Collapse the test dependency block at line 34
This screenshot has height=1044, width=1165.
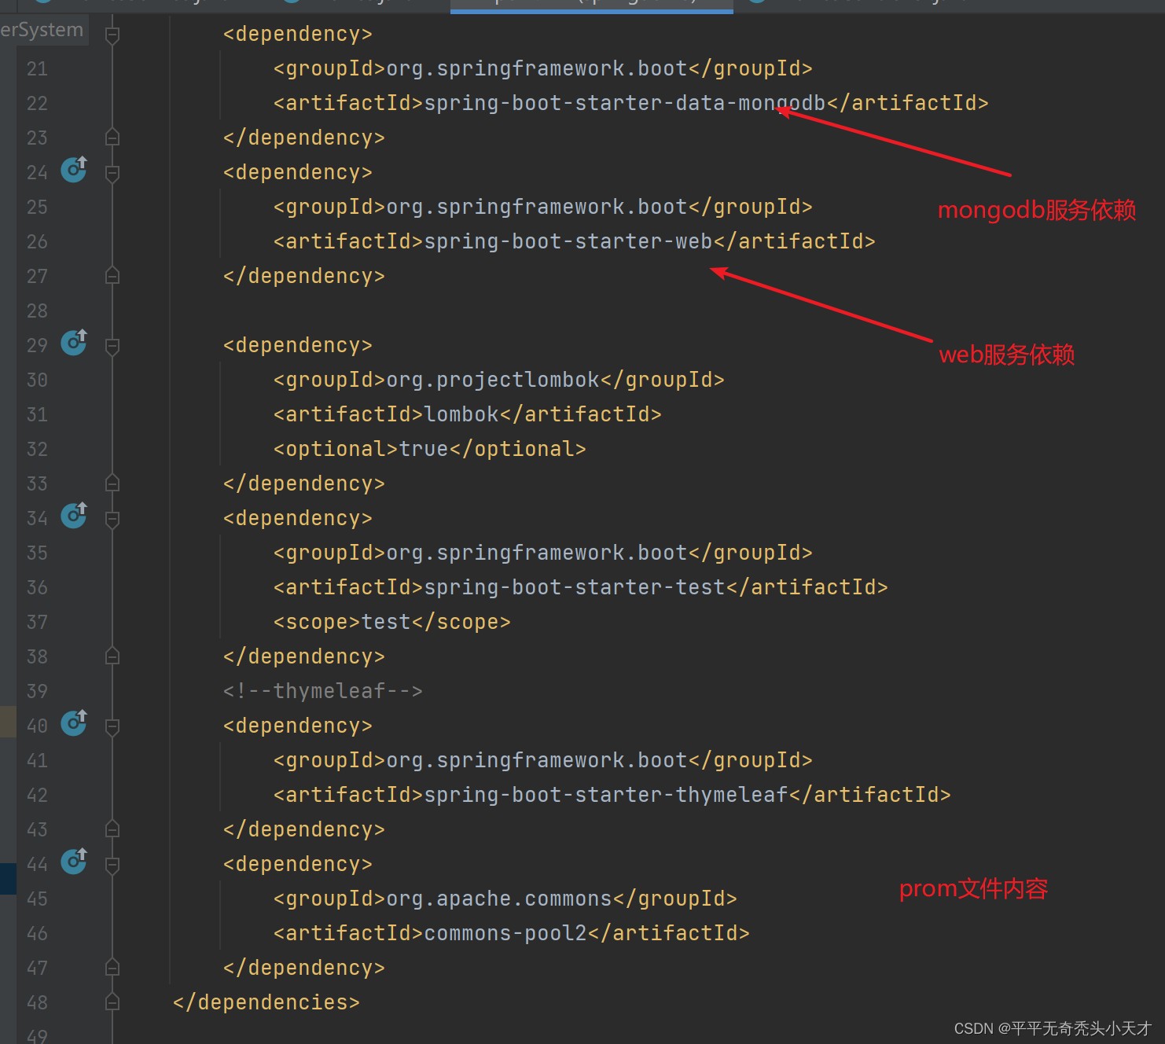pos(112,519)
